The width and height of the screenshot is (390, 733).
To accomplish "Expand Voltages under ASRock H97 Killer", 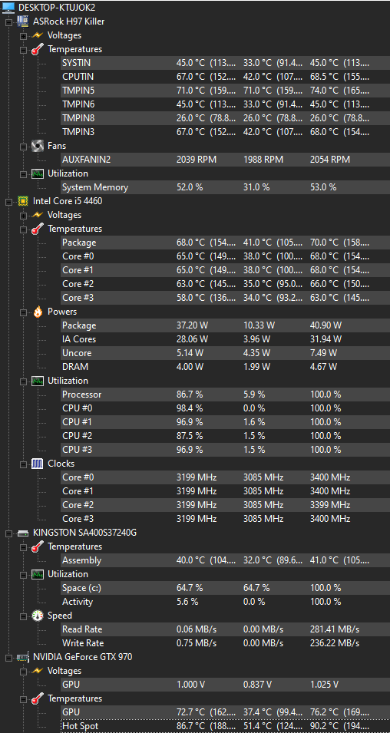I will pyautogui.click(x=23, y=35).
